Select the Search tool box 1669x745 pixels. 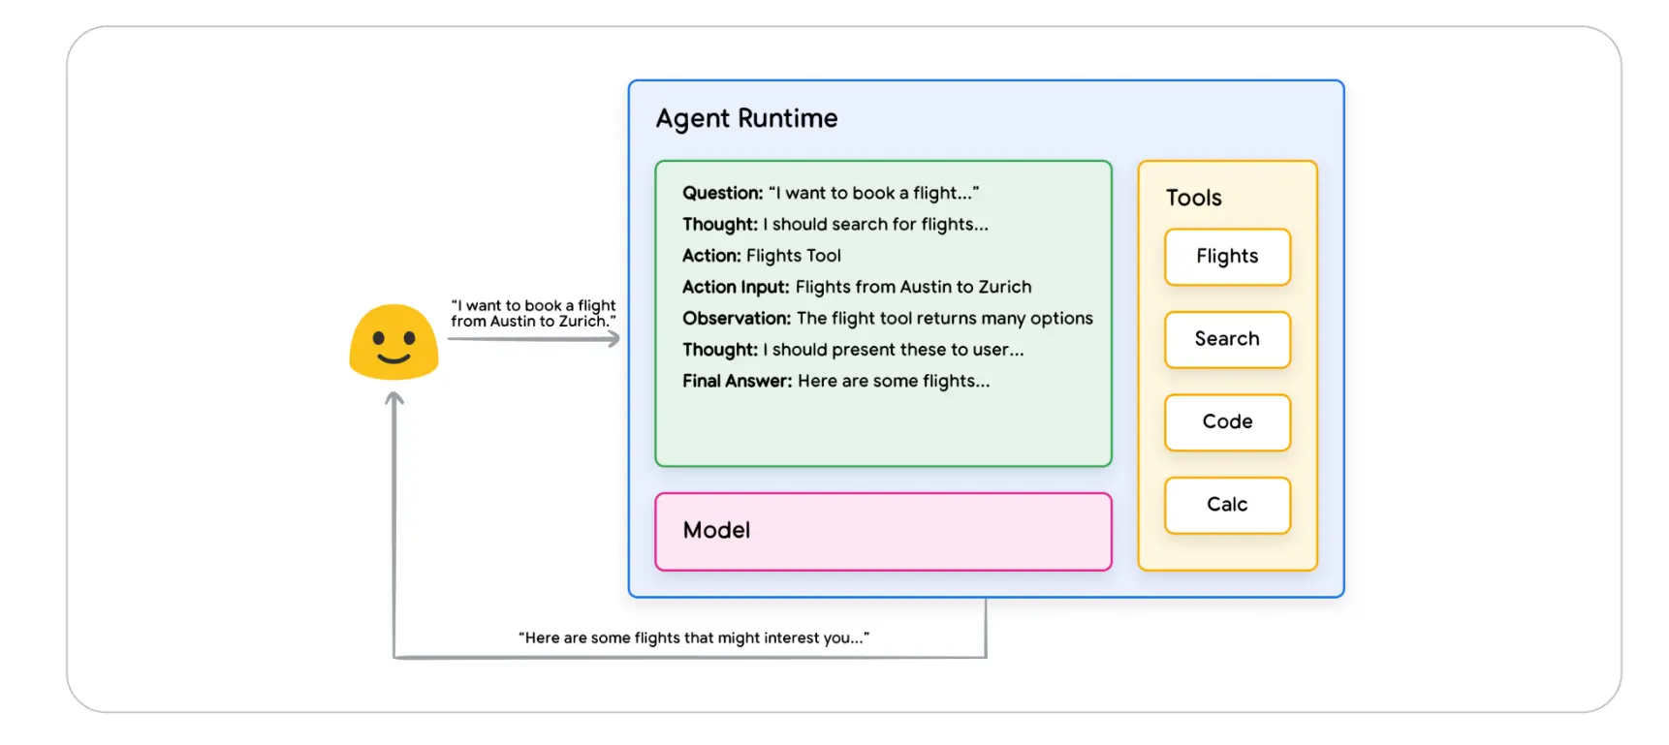[x=1227, y=339]
